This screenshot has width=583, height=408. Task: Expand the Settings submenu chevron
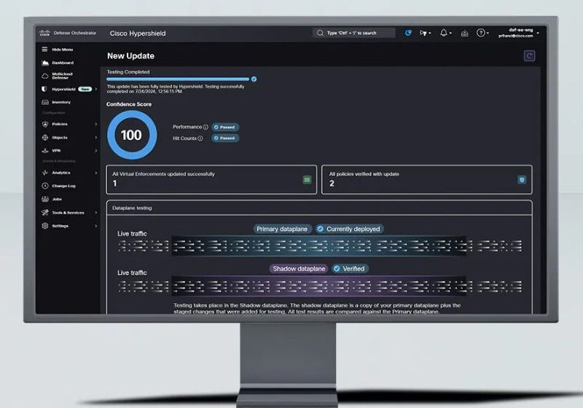[x=96, y=226]
